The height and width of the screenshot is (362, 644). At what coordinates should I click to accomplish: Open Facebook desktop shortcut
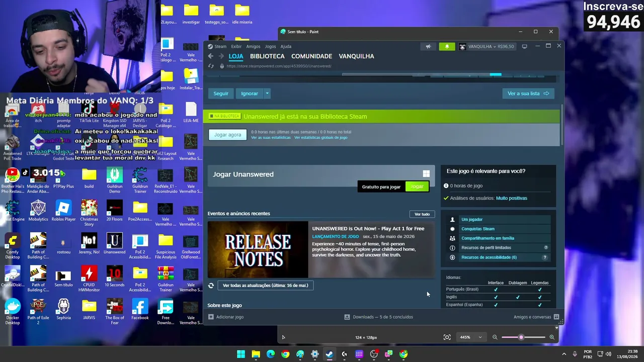[140, 310]
